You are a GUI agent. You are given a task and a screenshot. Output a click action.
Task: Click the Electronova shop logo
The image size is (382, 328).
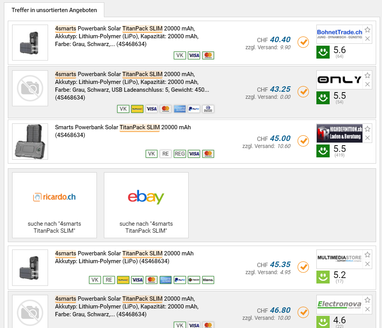click(339, 305)
